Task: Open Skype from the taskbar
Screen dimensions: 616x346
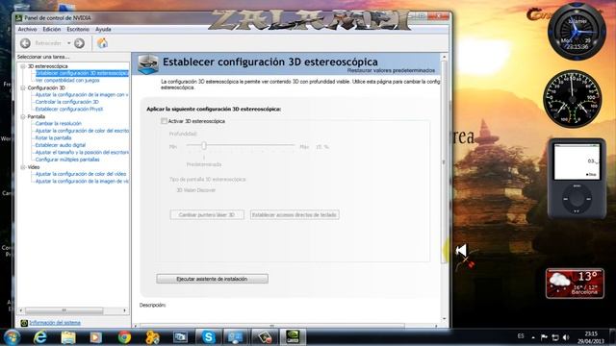Action: pos(208,337)
